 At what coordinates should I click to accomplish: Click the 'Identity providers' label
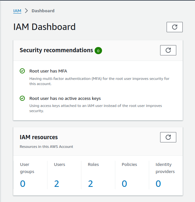[165, 168]
